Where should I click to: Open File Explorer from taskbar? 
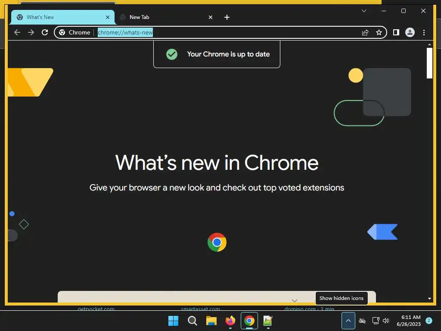tap(211, 321)
